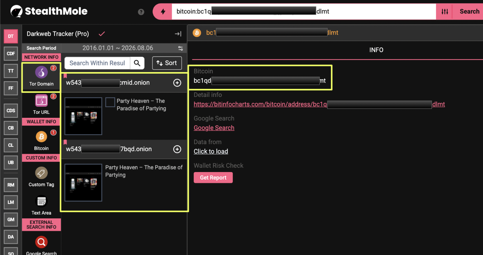Select the UB module in sidebar
This screenshot has height=255, width=483.
click(x=11, y=162)
